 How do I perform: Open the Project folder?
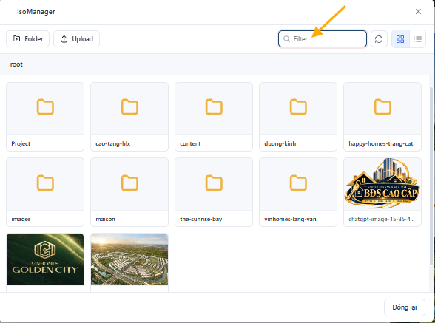[x=45, y=117]
